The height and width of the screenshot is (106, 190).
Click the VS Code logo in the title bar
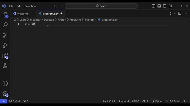click(4, 6)
